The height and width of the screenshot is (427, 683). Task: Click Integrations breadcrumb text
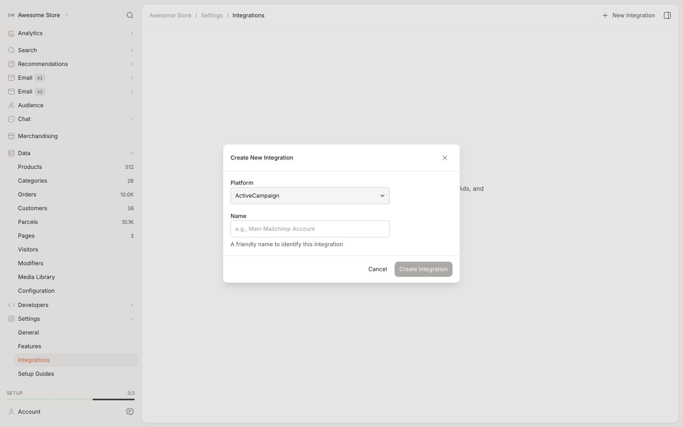[x=249, y=15]
